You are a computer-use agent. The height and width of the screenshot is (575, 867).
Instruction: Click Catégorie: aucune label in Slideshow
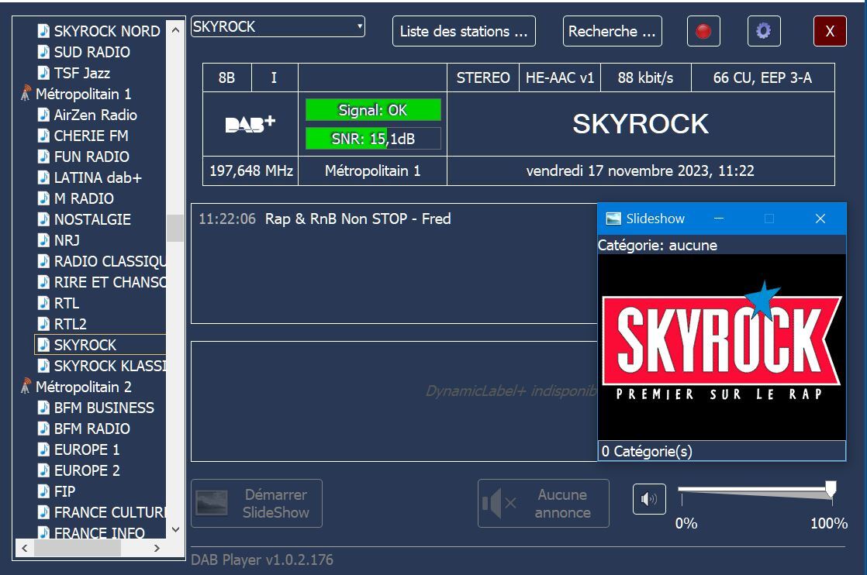(658, 245)
